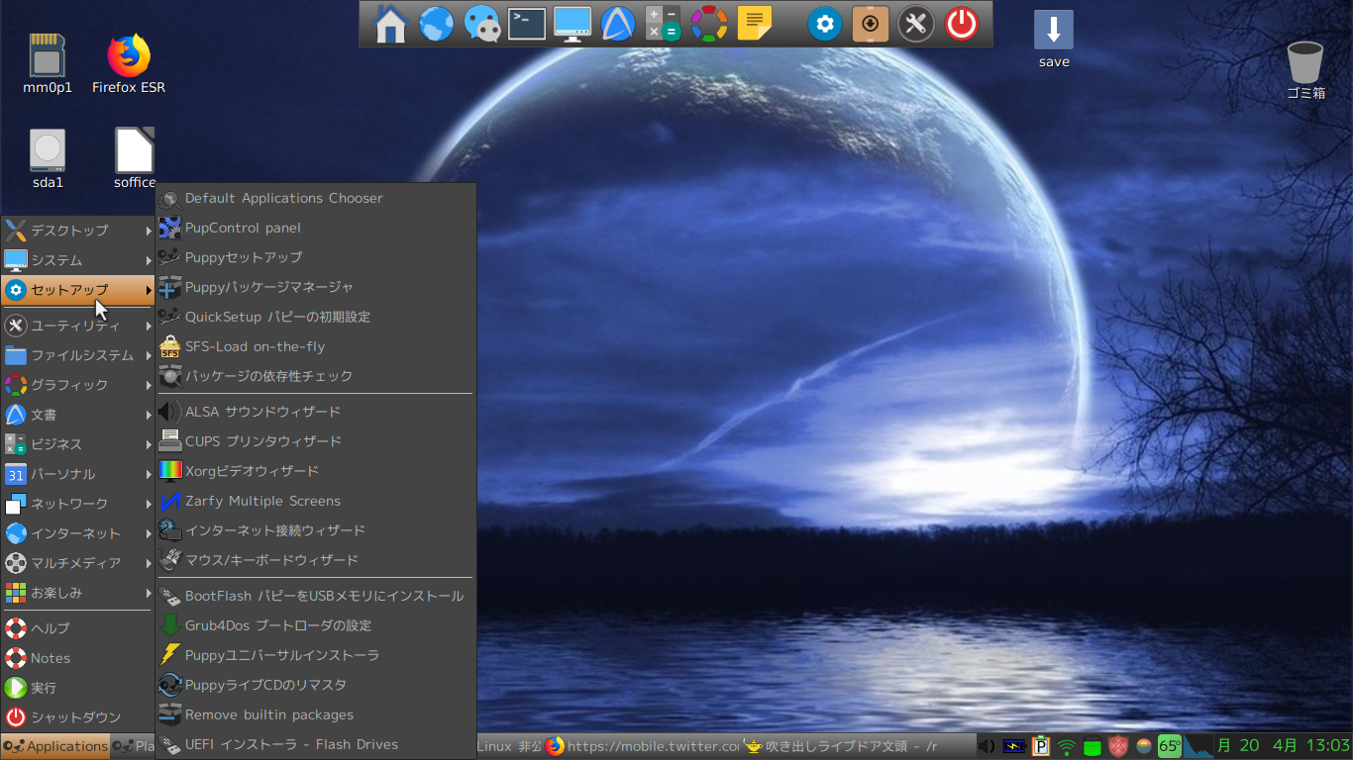The image size is (1353, 760).
Task: Open the ゴミ箱 trash can icon
Action: click(x=1305, y=70)
